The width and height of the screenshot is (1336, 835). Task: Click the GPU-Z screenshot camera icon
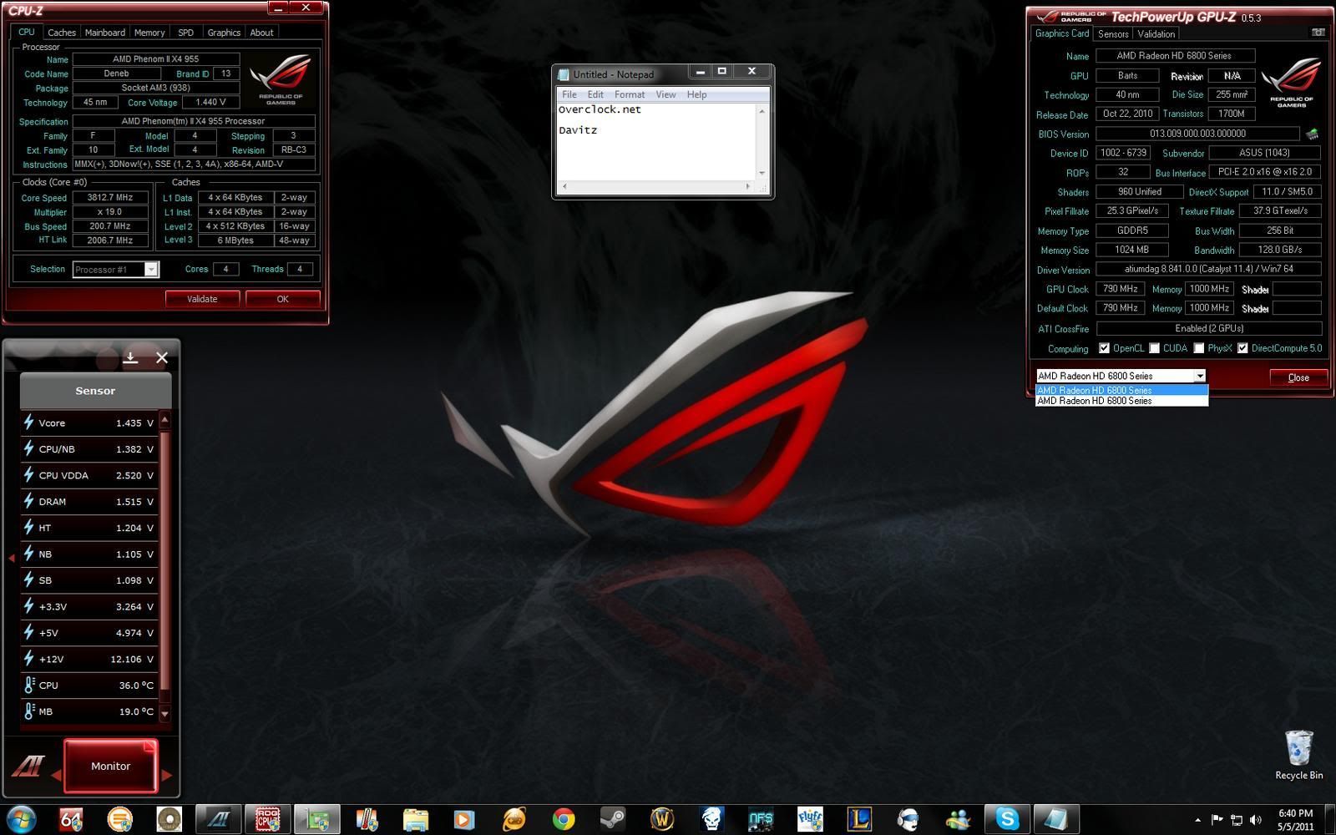coord(1318,33)
